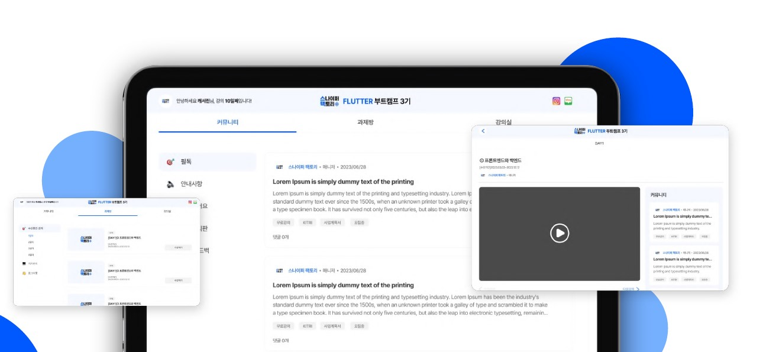The image size is (763, 352).
Task: Open the first community card in the DAY1 window side panel
Action: 684,222
